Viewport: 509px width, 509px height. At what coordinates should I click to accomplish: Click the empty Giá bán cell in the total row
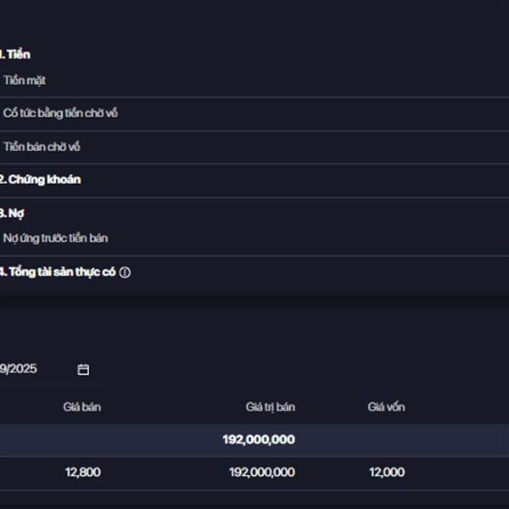pos(82,439)
